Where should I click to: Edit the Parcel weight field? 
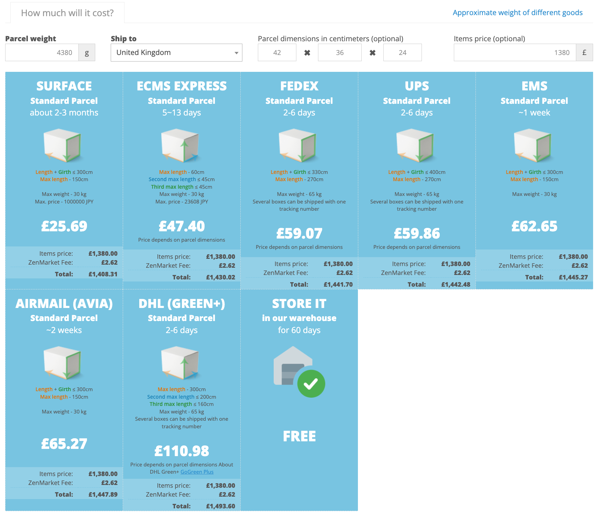[42, 53]
